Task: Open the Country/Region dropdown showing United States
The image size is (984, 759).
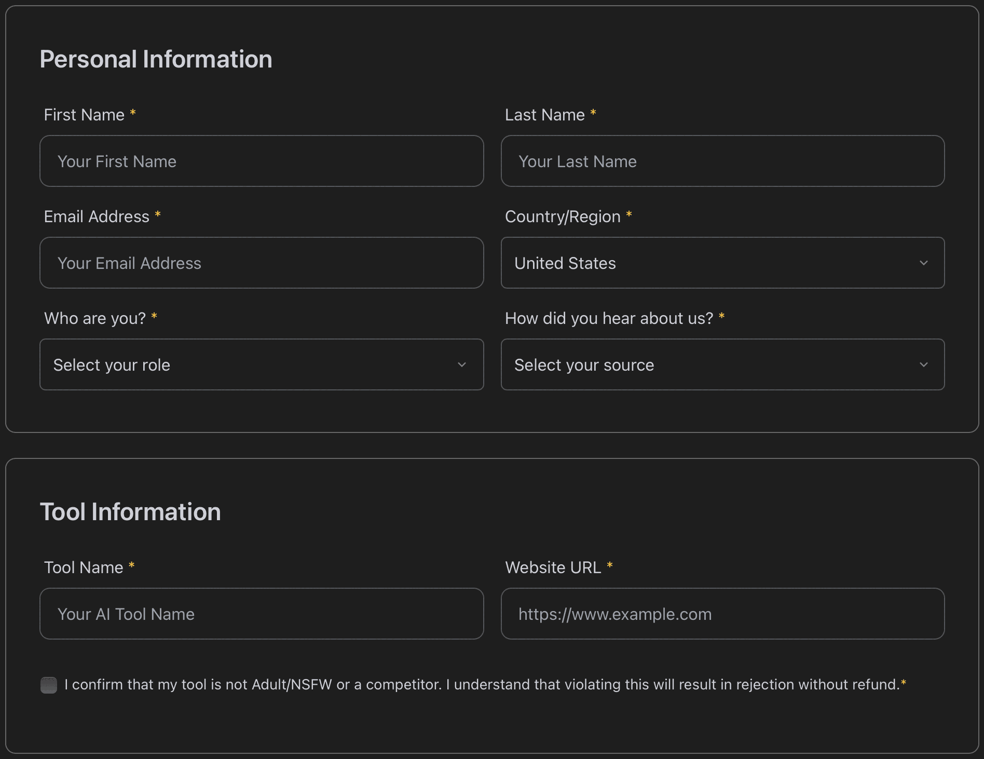Action: pos(722,263)
